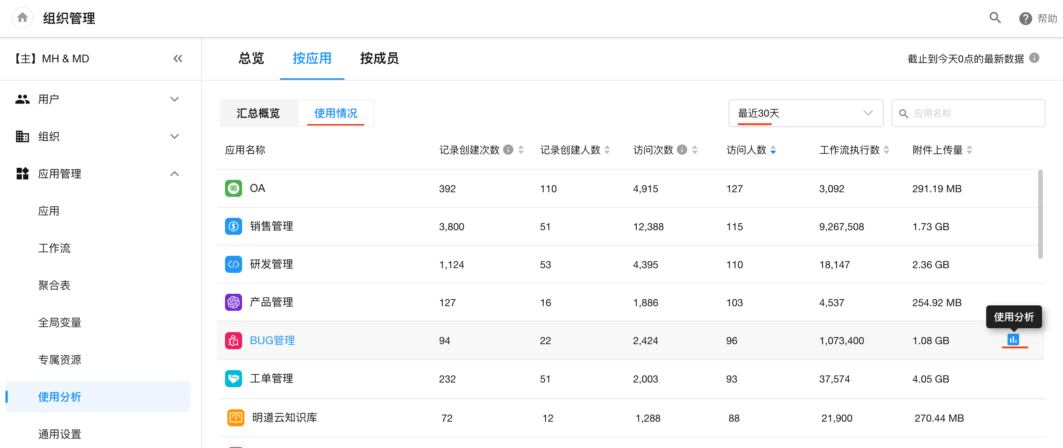Click the OA app green icon

click(233, 189)
